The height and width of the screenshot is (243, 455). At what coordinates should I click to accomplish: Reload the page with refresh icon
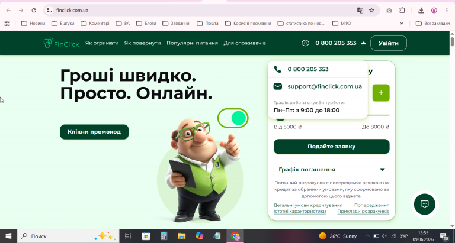coord(34,11)
